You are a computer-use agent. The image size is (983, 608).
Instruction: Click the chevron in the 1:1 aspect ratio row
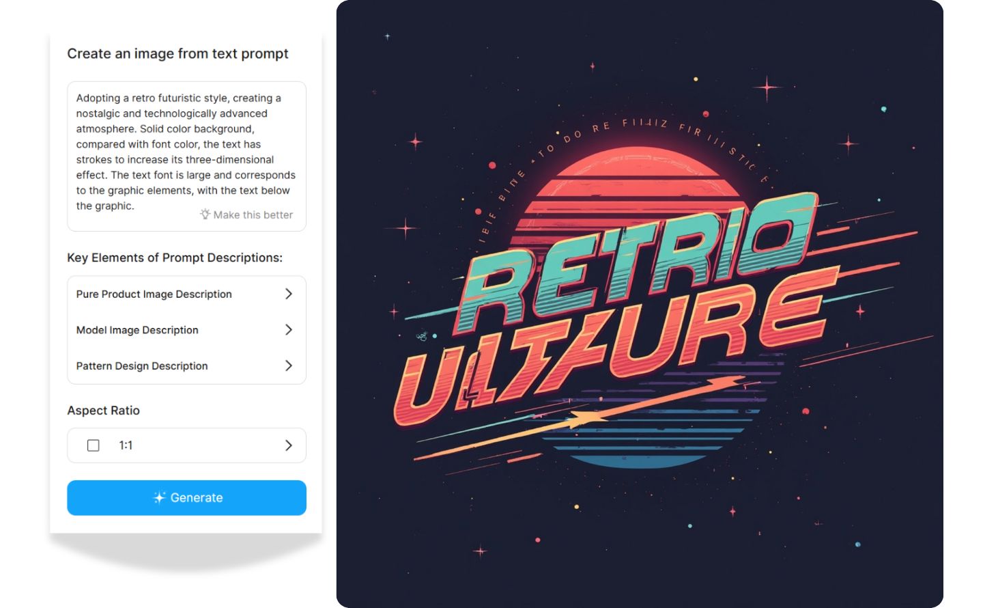tap(288, 445)
